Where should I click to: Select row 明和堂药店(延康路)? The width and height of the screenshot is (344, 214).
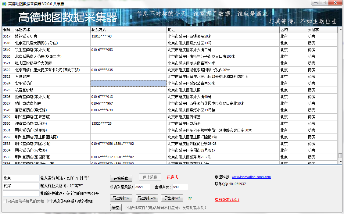click(170, 130)
